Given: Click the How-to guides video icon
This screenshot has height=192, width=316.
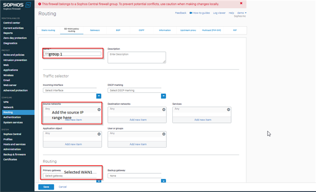Looking at the screenshot, I should (191, 13).
